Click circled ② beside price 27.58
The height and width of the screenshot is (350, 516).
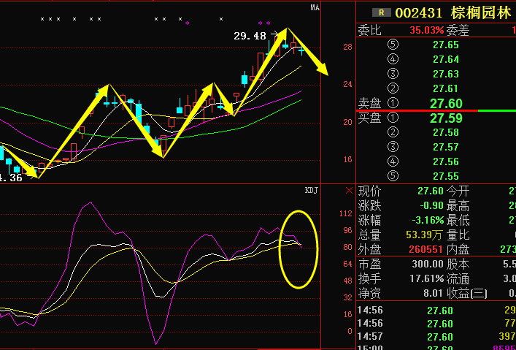click(393, 132)
